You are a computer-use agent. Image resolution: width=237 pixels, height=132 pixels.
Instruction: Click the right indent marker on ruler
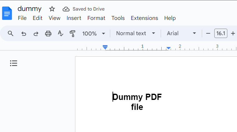coord(168,48)
